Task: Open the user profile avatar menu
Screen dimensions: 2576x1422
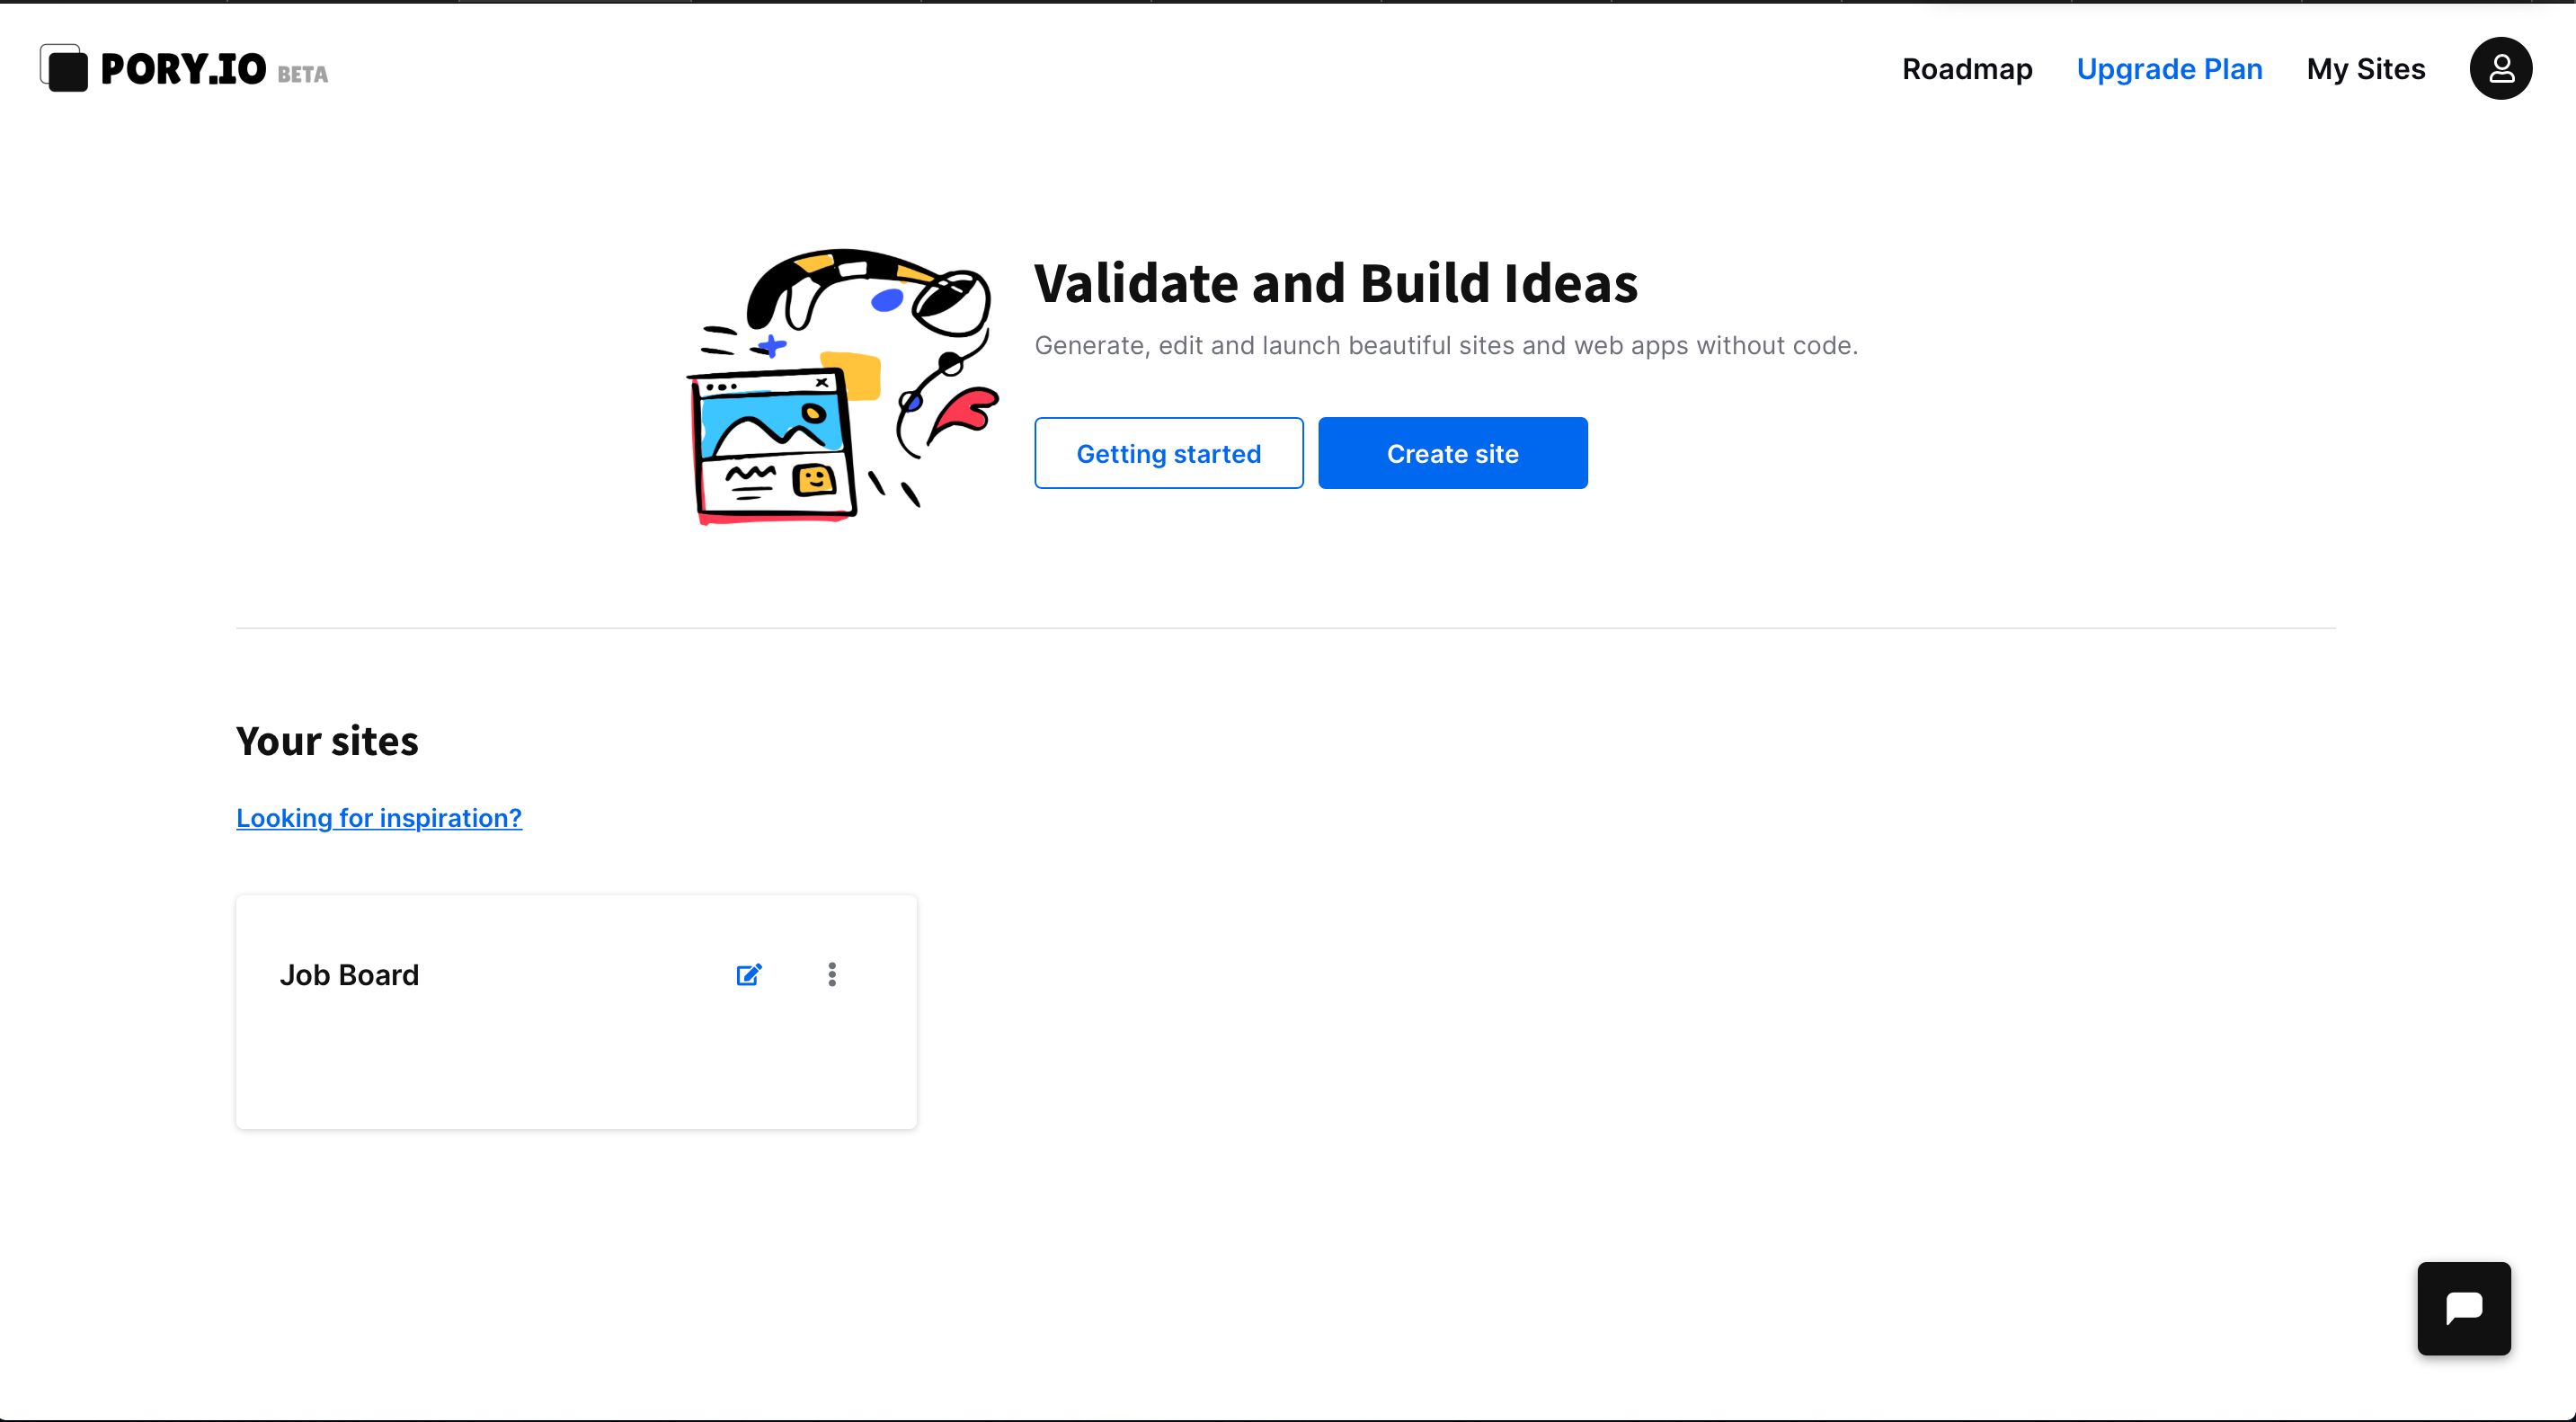Action: click(x=2500, y=68)
